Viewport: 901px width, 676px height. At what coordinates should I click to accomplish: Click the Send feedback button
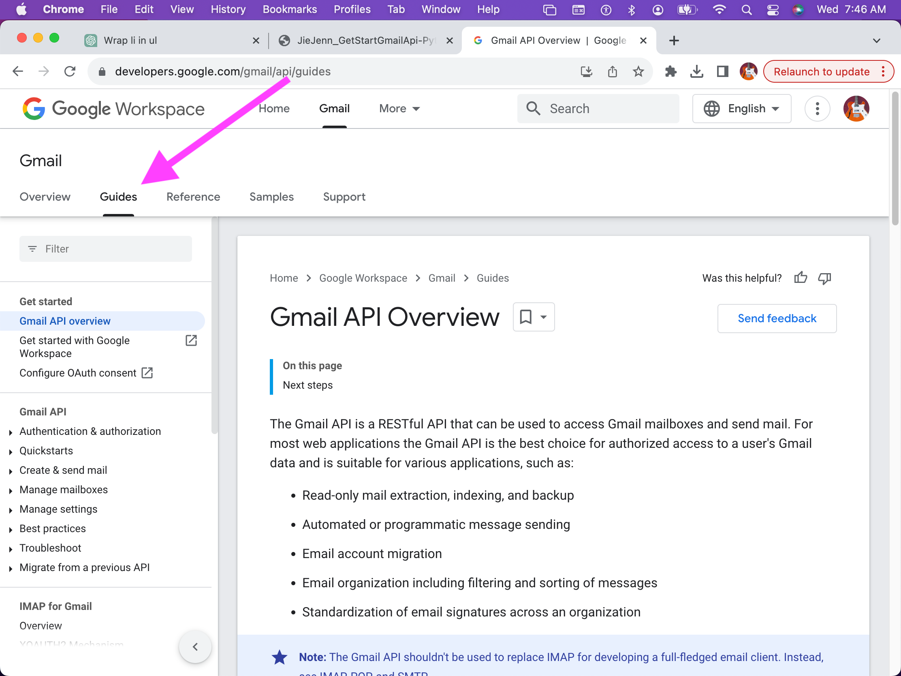777,318
